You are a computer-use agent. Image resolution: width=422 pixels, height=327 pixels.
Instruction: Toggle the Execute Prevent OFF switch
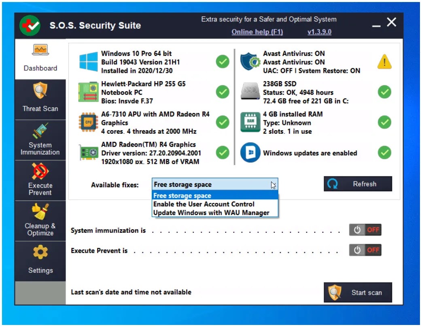(x=365, y=250)
